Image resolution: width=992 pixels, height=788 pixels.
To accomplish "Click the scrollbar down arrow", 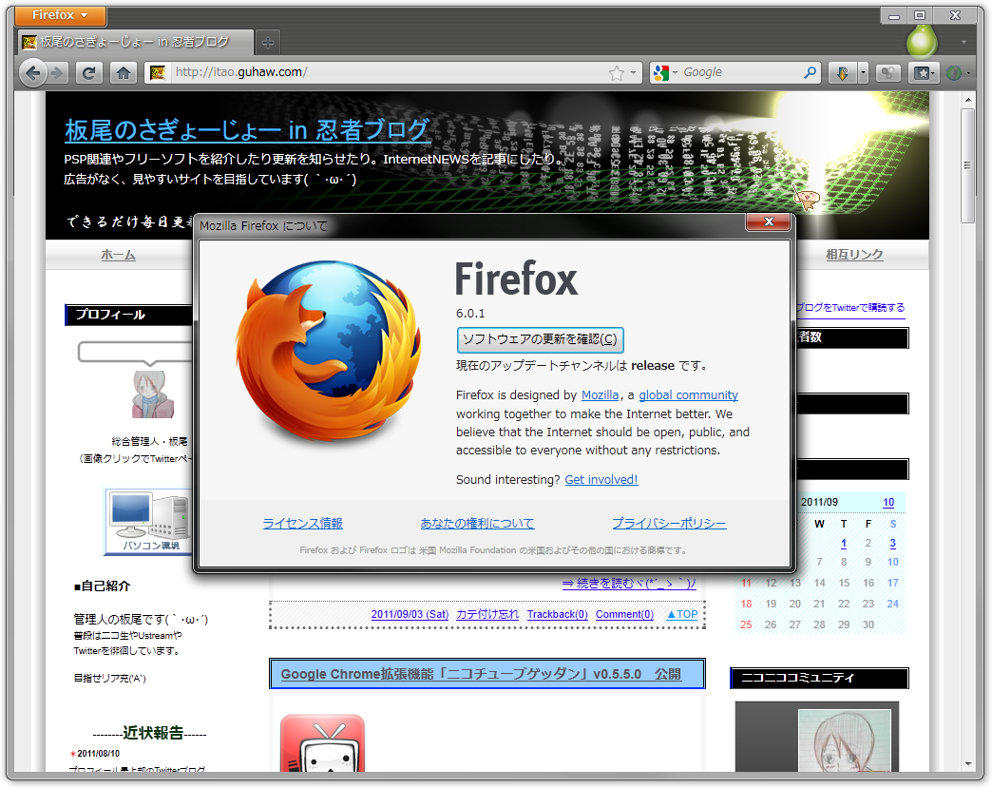I will coord(968,764).
